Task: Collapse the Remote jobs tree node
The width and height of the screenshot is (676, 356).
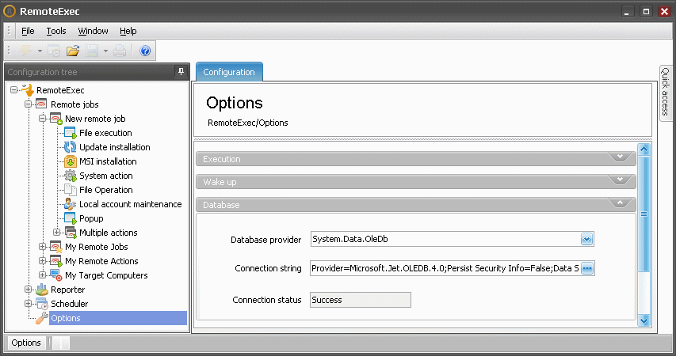Action: tap(28, 104)
